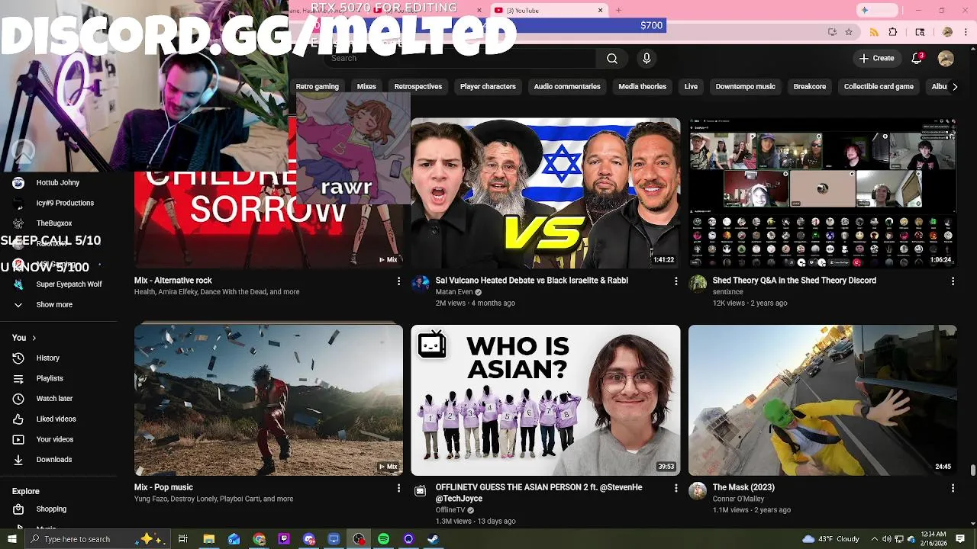
Task: Visit the Matan Even channel link
Action: click(x=454, y=292)
